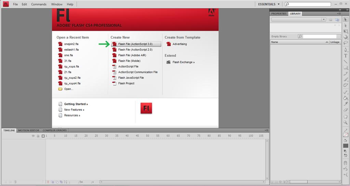Toggle the Onion Skin Outlines button
The height and width of the screenshot is (186, 350).
pyautogui.click(x=57, y=182)
